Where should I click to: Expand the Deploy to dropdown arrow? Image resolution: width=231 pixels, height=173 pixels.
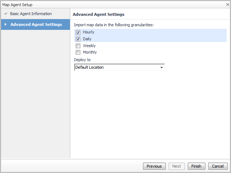(161, 67)
